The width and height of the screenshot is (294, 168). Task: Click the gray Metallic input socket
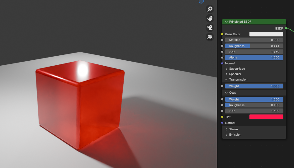click(222, 40)
